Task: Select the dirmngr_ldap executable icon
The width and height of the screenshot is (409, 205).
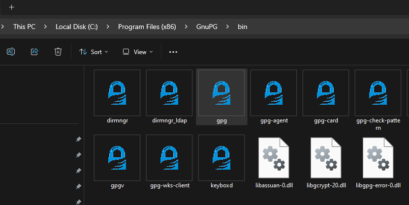Action: [x=169, y=93]
